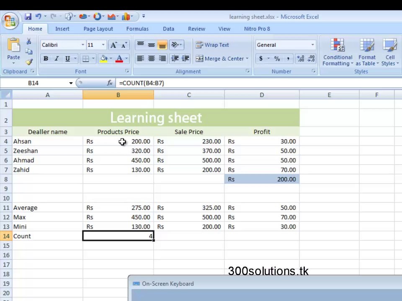402x301 pixels.
Task: Select row 14 header
Action: point(6,236)
